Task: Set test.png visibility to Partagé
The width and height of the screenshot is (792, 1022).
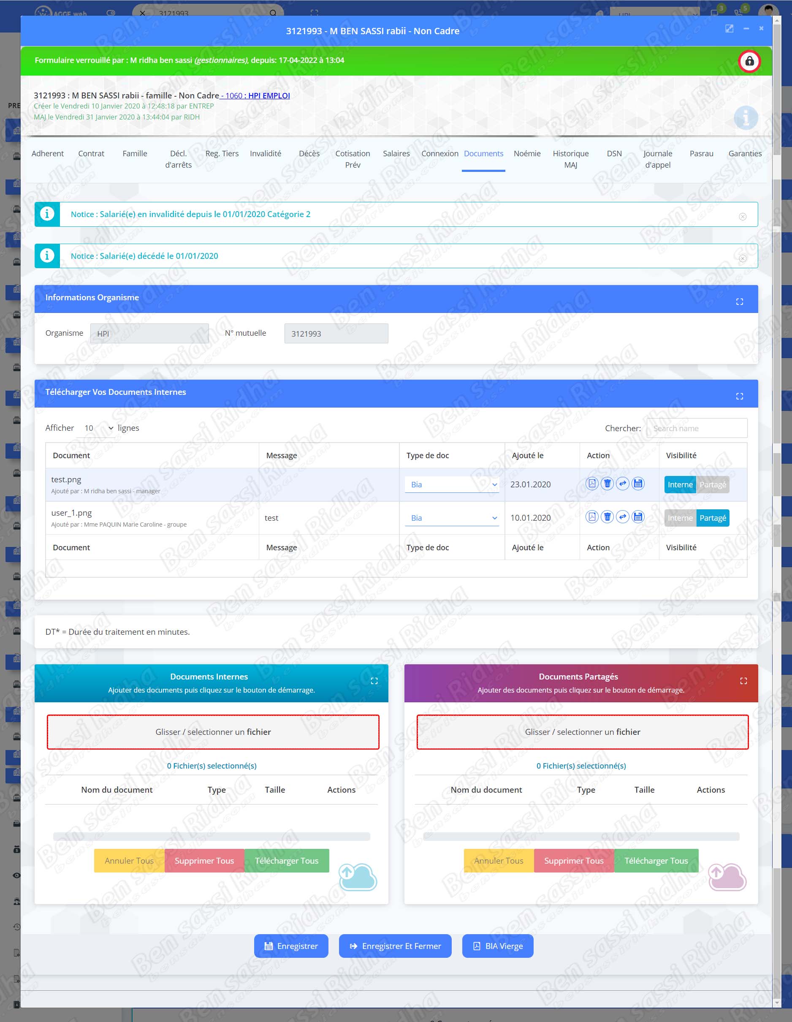Action: tap(712, 485)
